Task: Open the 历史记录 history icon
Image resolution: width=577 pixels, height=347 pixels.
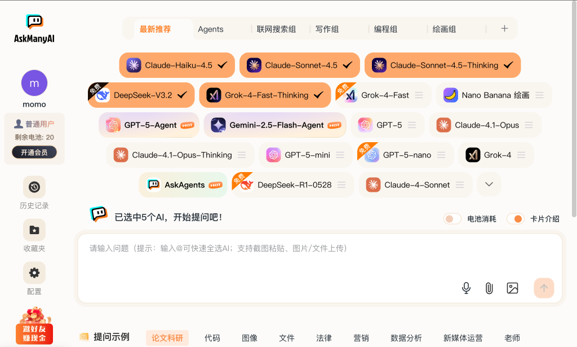Action: tap(34, 187)
